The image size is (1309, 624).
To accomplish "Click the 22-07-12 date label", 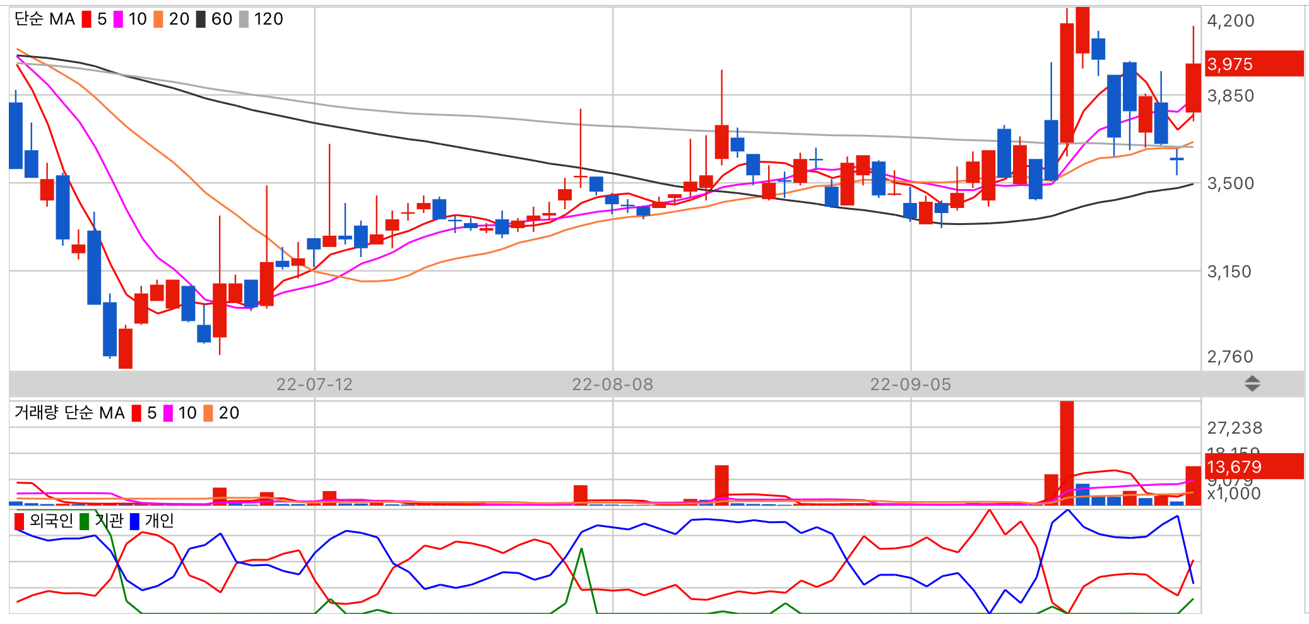I will pyautogui.click(x=314, y=384).
